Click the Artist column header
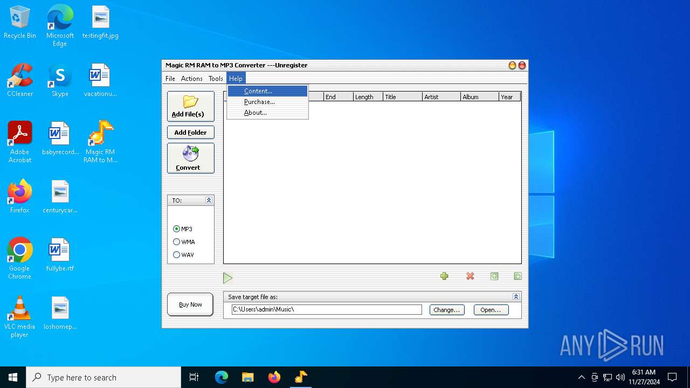Screen dimensions: 690x388 tap(441, 97)
